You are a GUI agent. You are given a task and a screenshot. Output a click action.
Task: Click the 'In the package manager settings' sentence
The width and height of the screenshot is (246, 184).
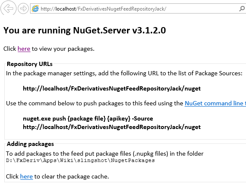tap(124, 73)
